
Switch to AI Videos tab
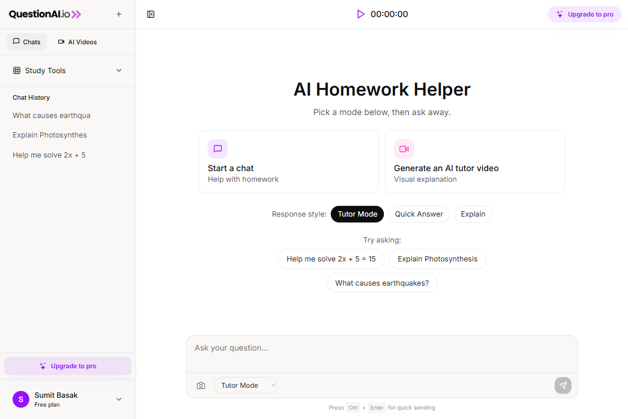pyautogui.click(x=77, y=42)
